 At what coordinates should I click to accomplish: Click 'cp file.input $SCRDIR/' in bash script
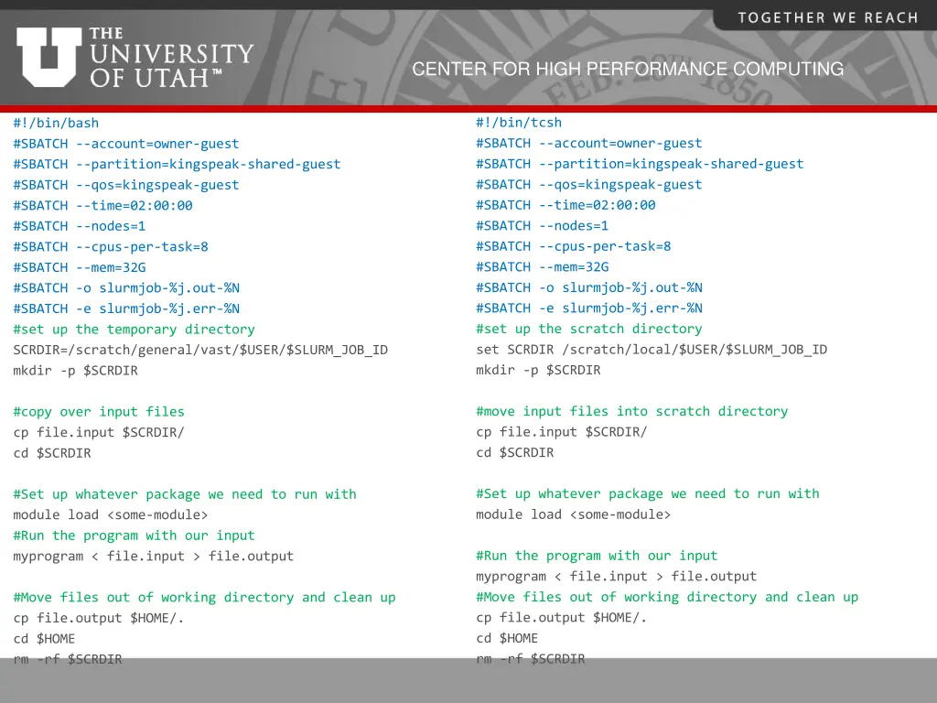point(99,432)
